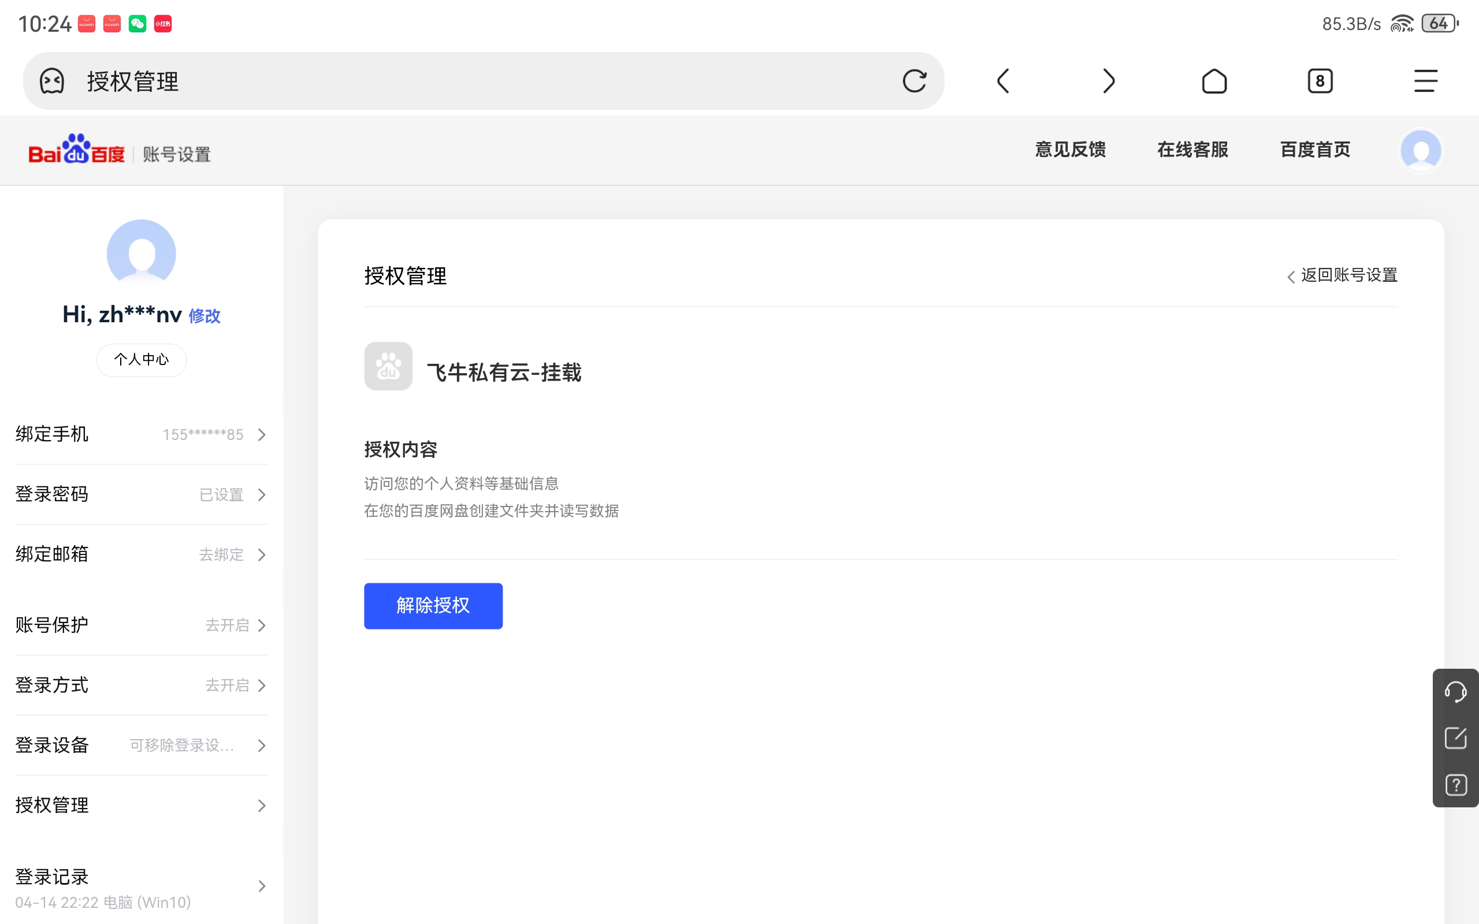The height and width of the screenshot is (924, 1479).
Task: Click the 授权管理 panel title
Action: pos(406,275)
